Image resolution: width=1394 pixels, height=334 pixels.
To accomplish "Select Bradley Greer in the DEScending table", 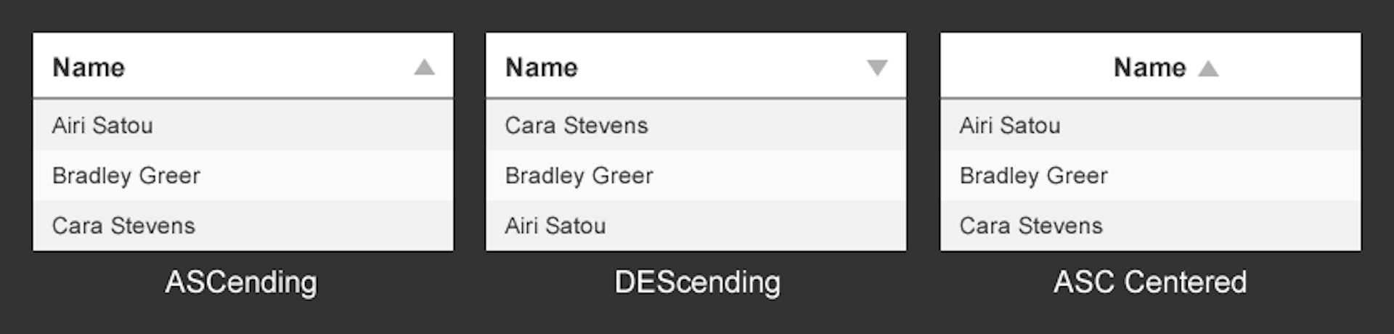I will tap(579, 176).
